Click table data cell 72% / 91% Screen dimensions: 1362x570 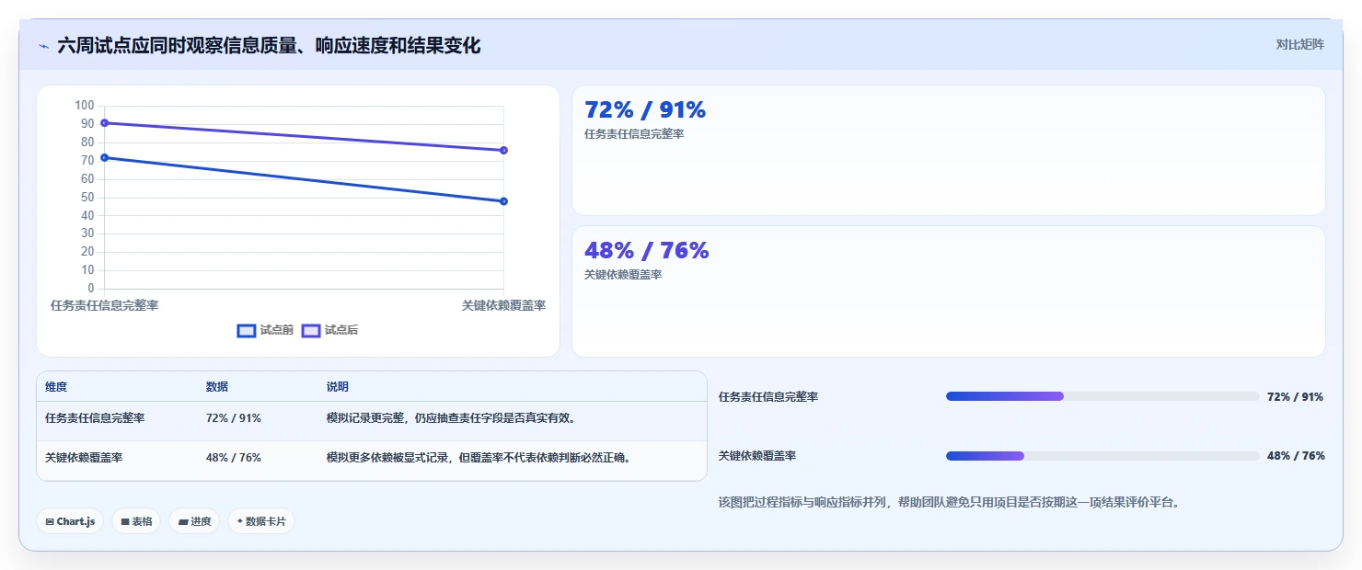[234, 418]
